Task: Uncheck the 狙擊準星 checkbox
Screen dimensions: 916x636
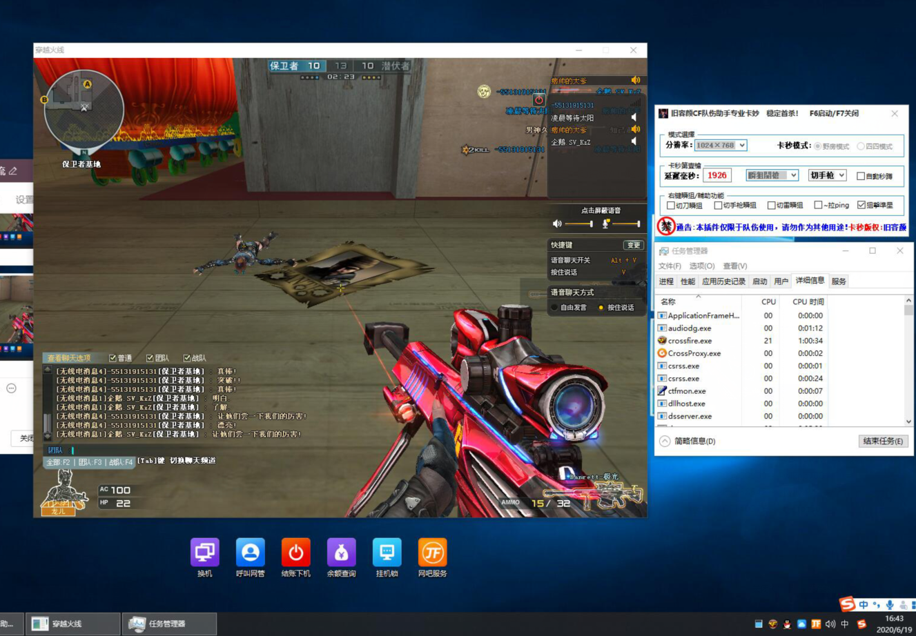Action: pyautogui.click(x=861, y=205)
